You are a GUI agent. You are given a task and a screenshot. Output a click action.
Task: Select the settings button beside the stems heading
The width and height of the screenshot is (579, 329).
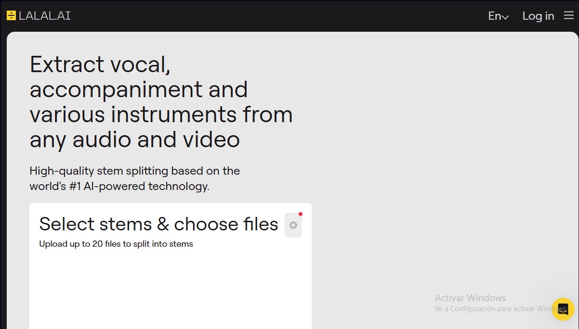293,225
